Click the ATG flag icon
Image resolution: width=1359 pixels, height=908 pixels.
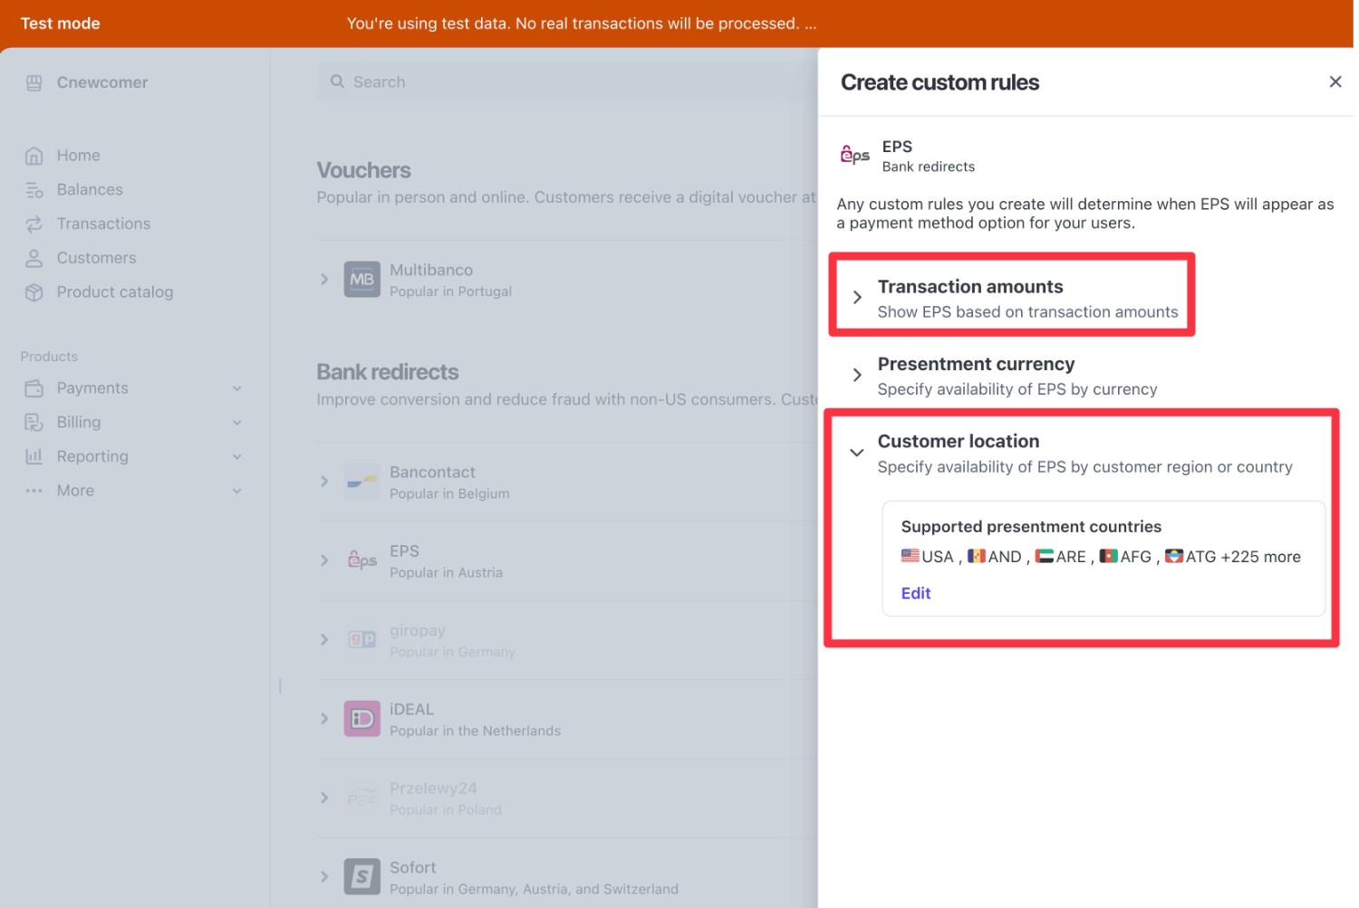(1174, 555)
